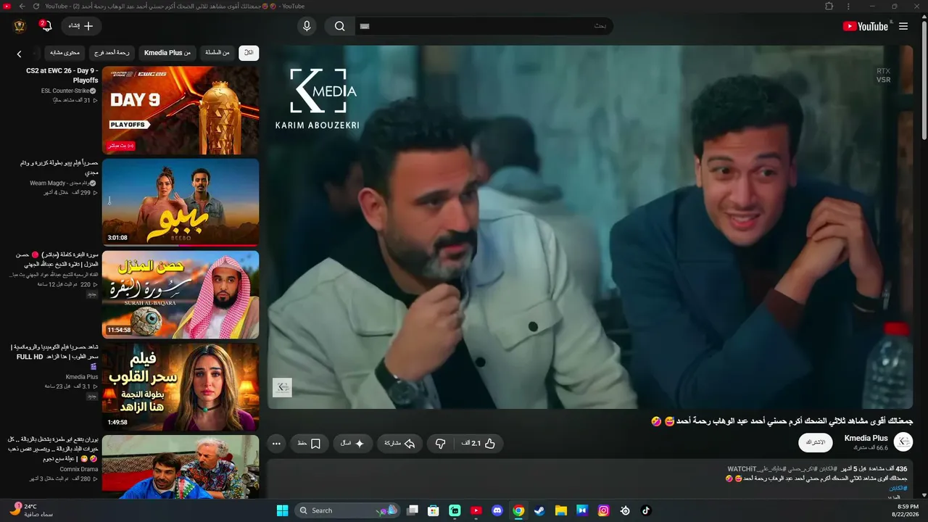Open the Surah Al-Baqara video thumbnail
The image size is (928, 522).
pos(181,294)
